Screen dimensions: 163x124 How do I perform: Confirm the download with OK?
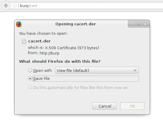132,106
